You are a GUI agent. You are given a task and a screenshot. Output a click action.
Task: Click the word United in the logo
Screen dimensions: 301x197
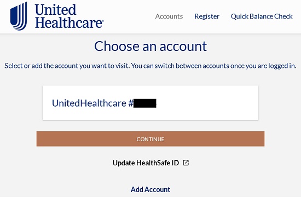[x=56, y=10]
